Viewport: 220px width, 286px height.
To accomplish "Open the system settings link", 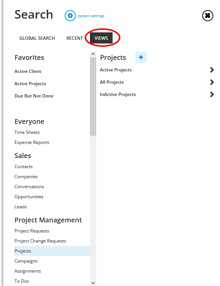I will 91,16.
